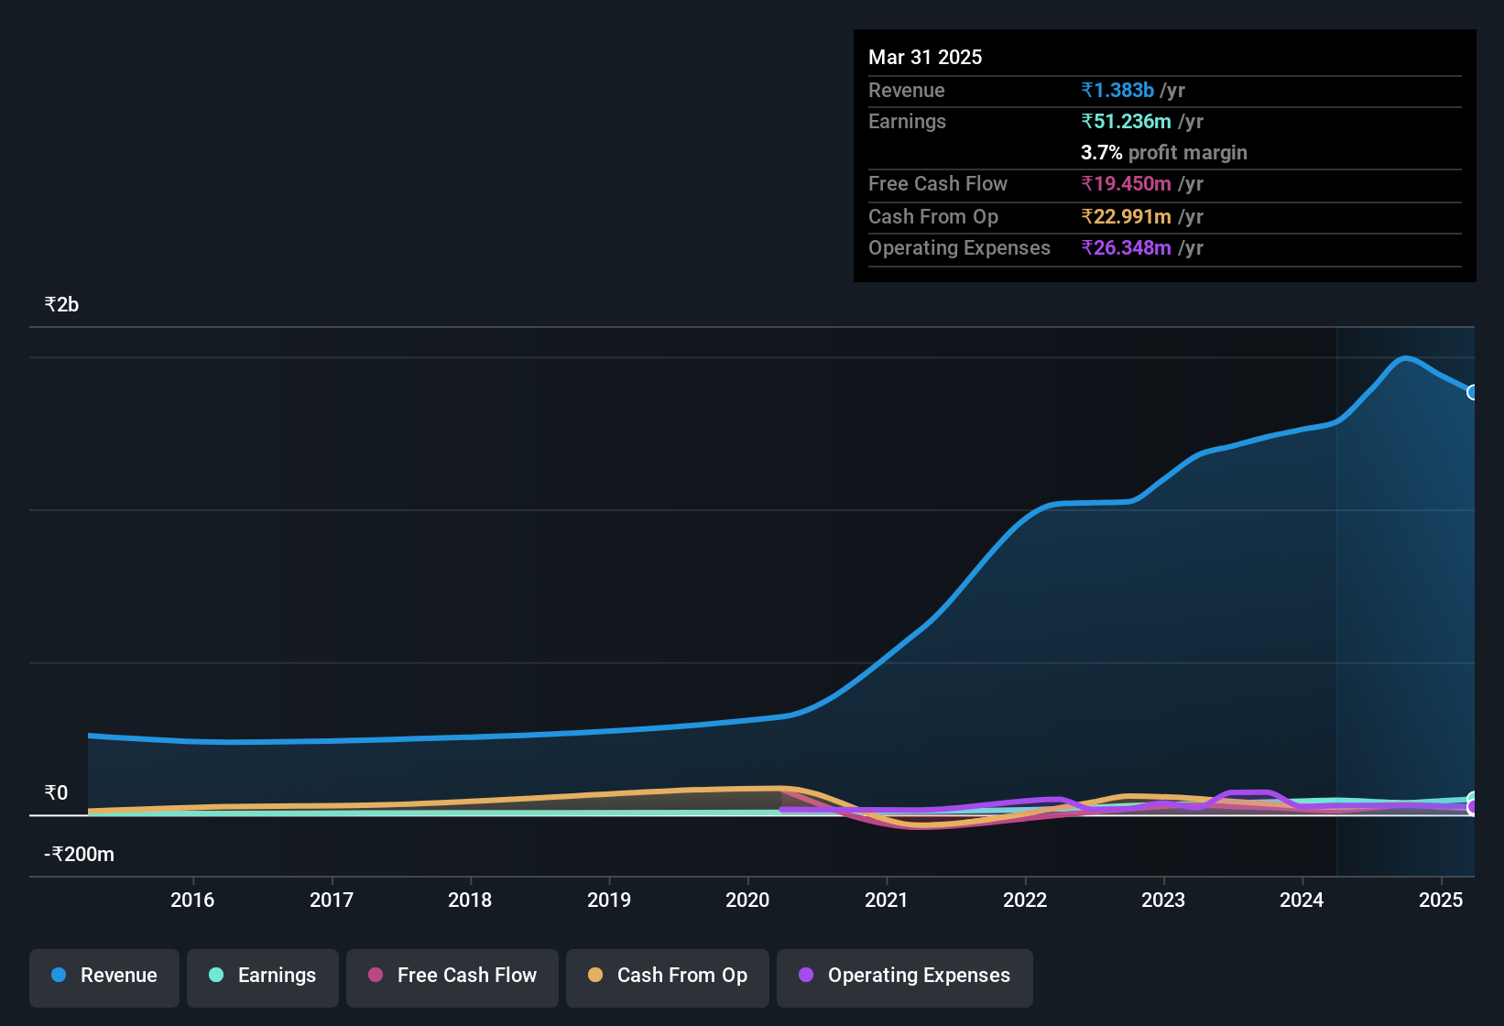
Task: Select the revenue data point marker at 2025
Action: click(x=1473, y=394)
